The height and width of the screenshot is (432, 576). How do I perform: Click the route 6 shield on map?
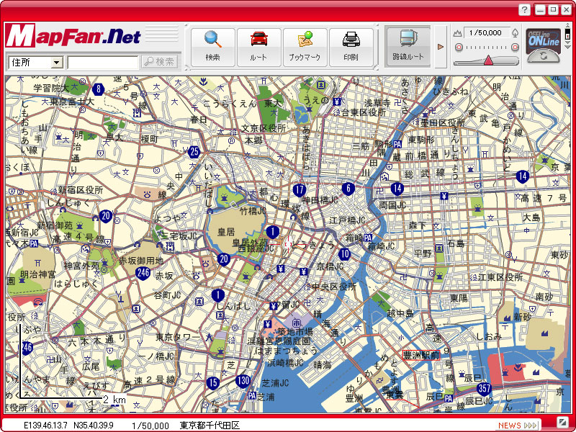[x=348, y=189]
